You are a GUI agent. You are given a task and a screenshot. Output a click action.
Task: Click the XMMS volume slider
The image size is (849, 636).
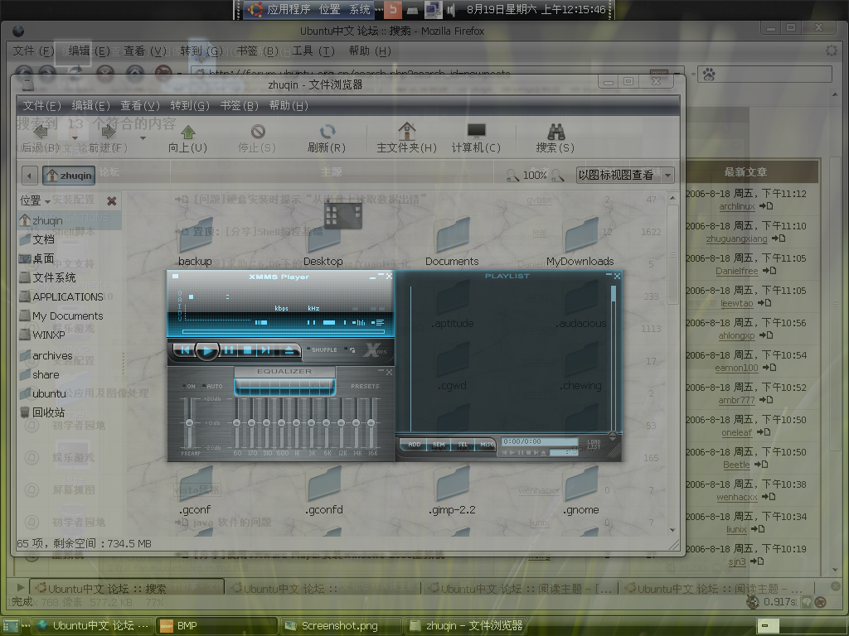pyautogui.click(x=260, y=322)
